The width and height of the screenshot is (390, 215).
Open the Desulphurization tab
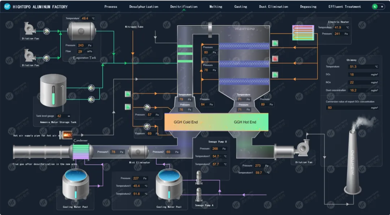(144, 7)
